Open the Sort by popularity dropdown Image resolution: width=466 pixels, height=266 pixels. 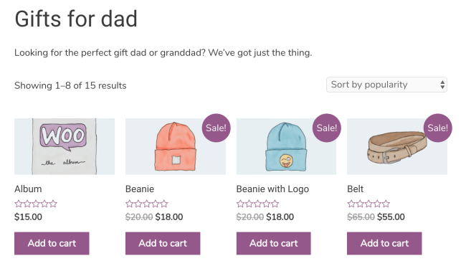click(x=386, y=85)
